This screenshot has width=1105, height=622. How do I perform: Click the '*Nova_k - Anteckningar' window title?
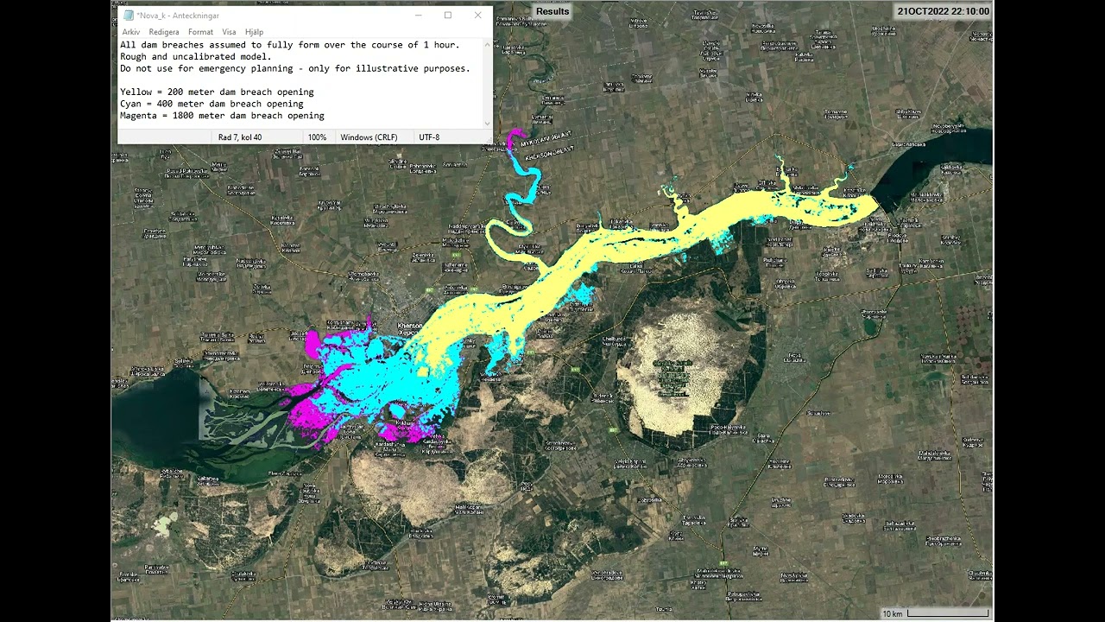click(178, 16)
